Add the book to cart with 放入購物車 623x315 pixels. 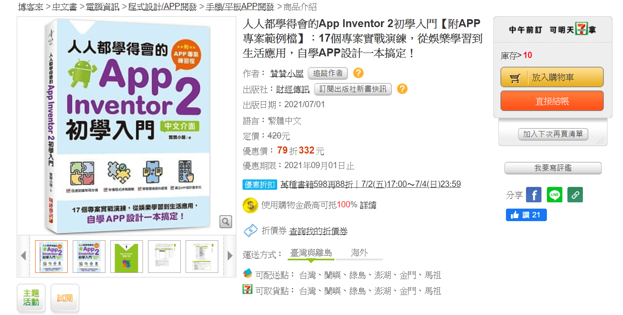pyautogui.click(x=552, y=77)
